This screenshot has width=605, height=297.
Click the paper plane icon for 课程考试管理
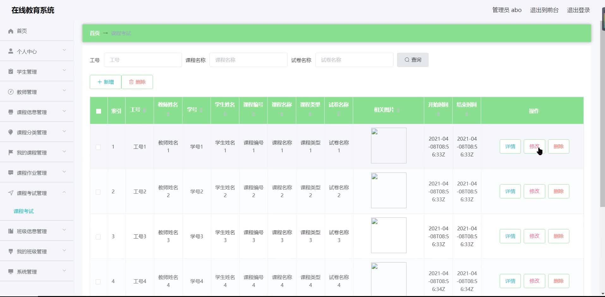click(11, 193)
